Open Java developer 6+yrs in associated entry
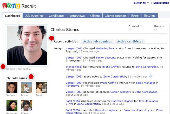170x114 pixels. click(x=138, y=110)
